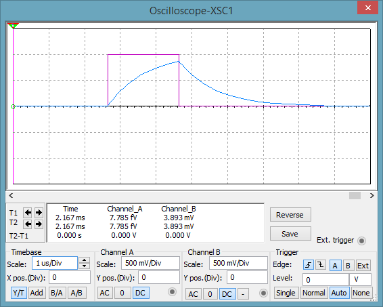Select falling edge trigger icon
Image resolution: width=383 pixels, height=307 pixels.
pos(321,265)
